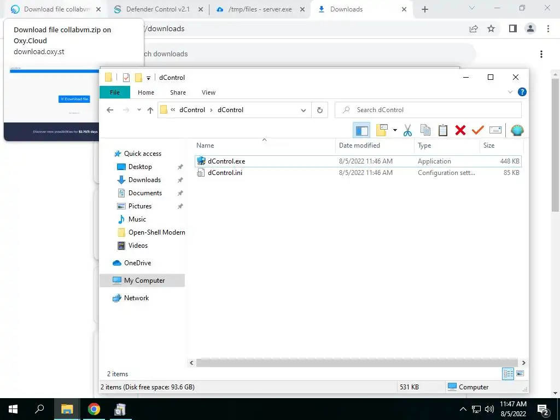Go back with the left arrow
This screenshot has height=420, width=560.
click(110, 110)
